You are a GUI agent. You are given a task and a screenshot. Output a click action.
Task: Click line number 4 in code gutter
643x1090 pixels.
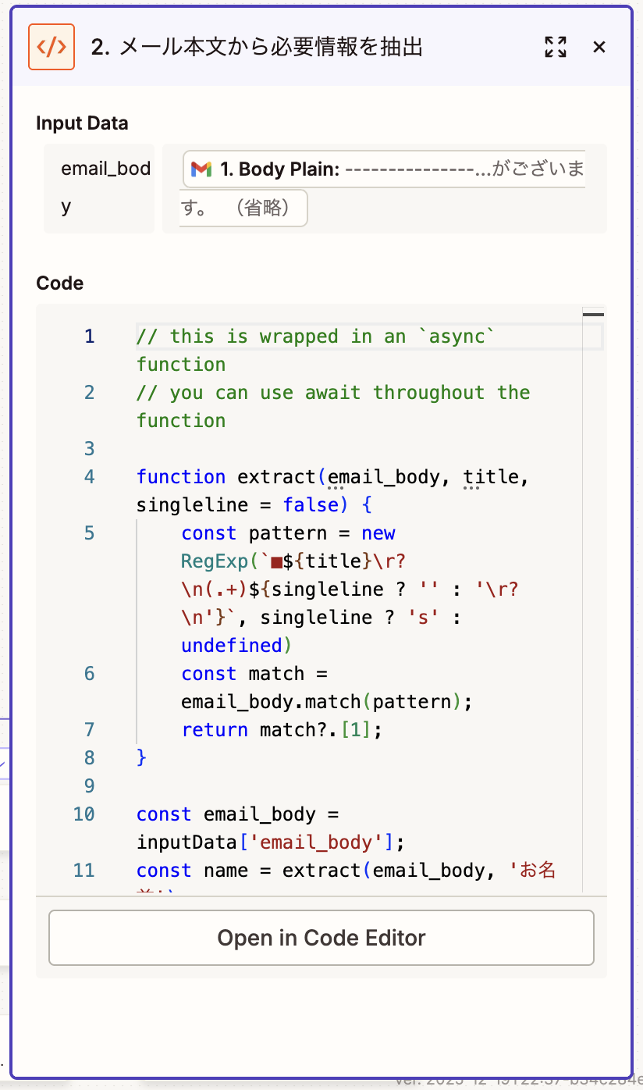point(90,477)
